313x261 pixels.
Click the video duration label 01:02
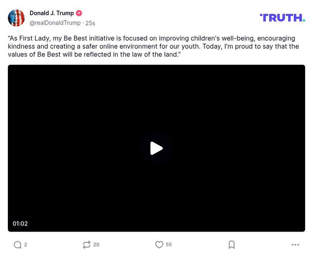(20, 223)
